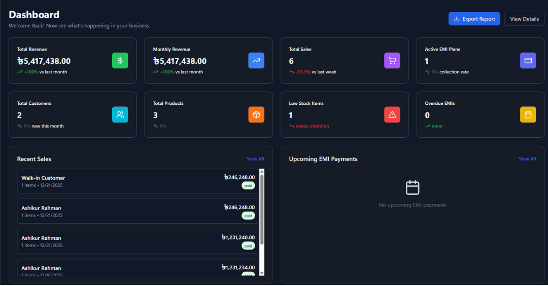Open View All for Upcoming EMI Payments
Image resolution: width=548 pixels, height=286 pixels.
coord(527,159)
